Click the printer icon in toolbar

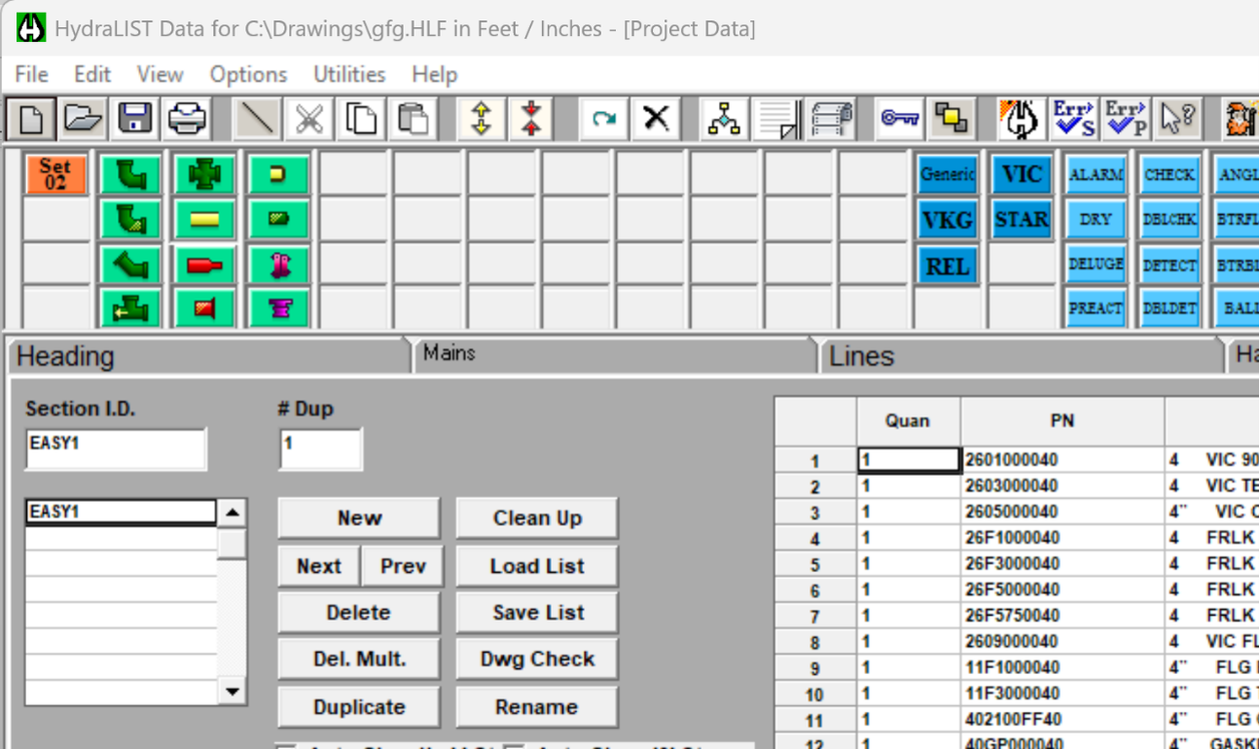coord(187,119)
